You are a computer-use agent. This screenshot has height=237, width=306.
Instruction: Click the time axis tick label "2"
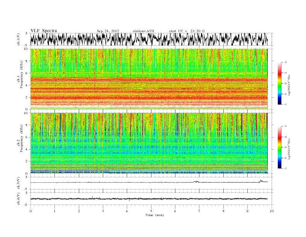[79, 211]
